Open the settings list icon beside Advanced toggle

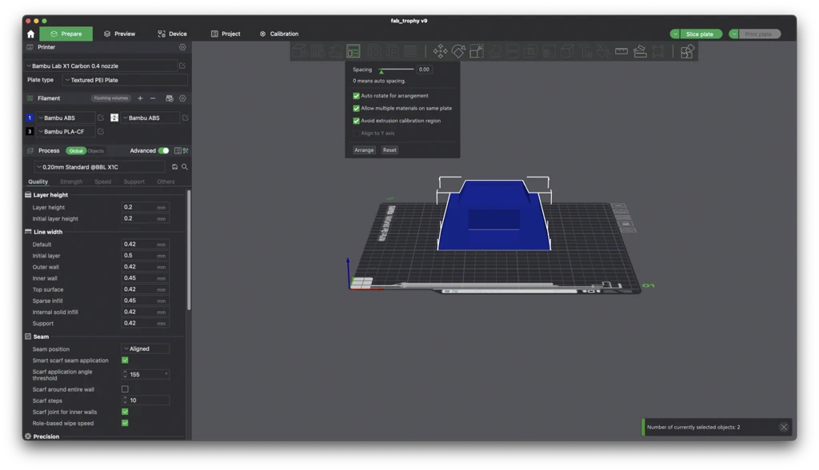178,151
